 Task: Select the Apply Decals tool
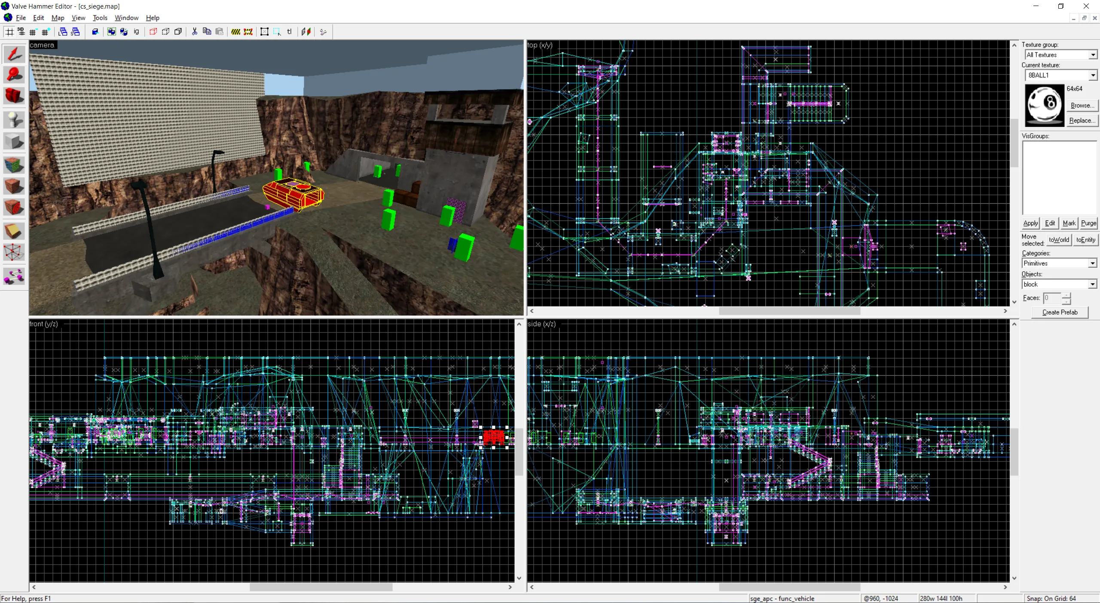coord(14,207)
